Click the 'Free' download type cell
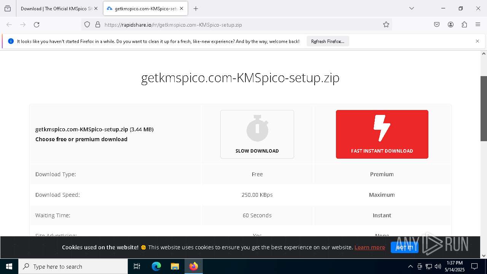This screenshot has height=274, width=487. click(x=257, y=174)
